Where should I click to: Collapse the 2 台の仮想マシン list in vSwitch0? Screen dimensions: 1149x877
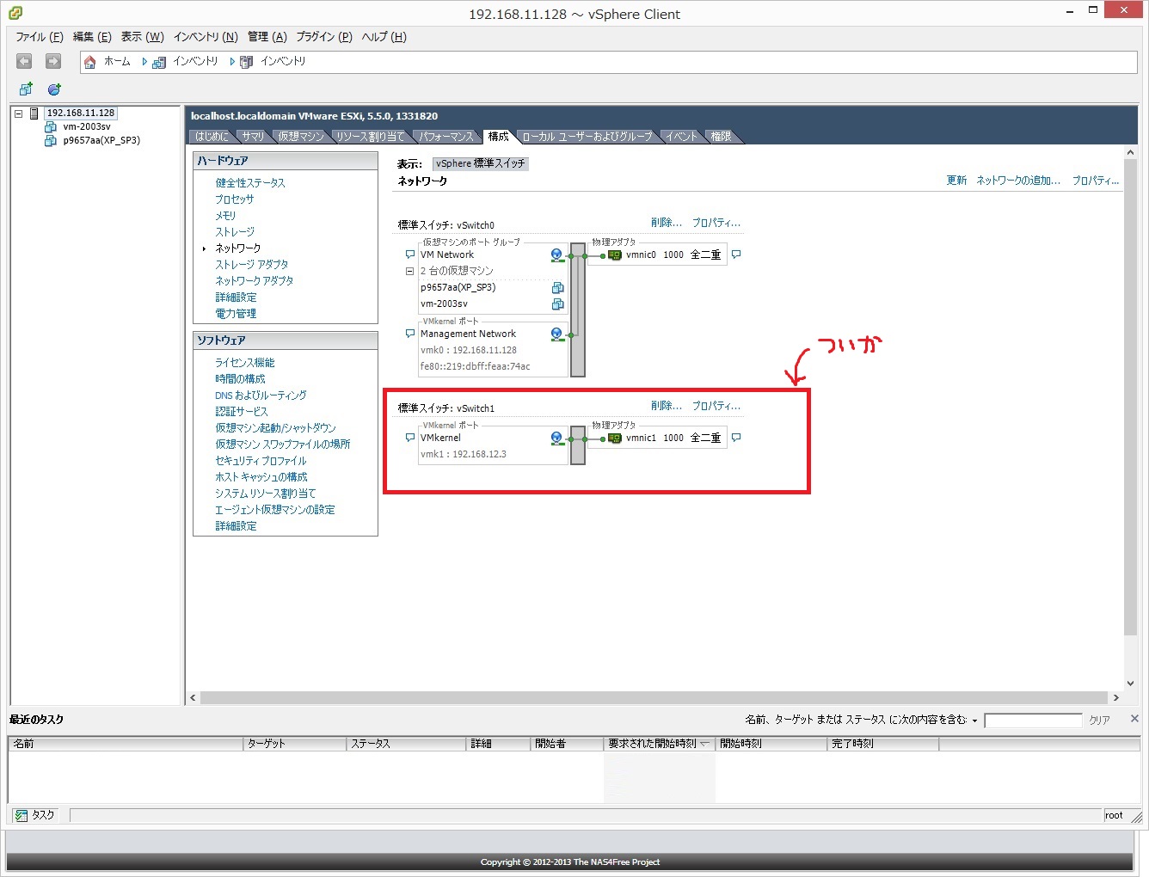click(410, 272)
